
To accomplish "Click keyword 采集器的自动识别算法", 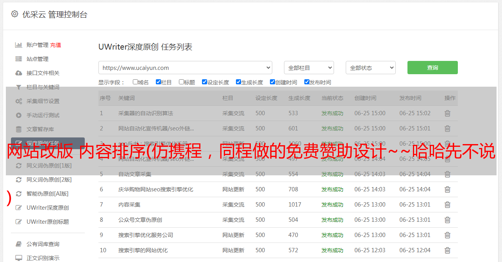I will point(146,113).
